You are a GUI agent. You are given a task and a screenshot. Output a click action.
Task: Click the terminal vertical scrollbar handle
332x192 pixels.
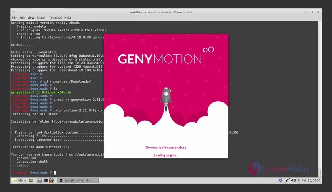320,173
